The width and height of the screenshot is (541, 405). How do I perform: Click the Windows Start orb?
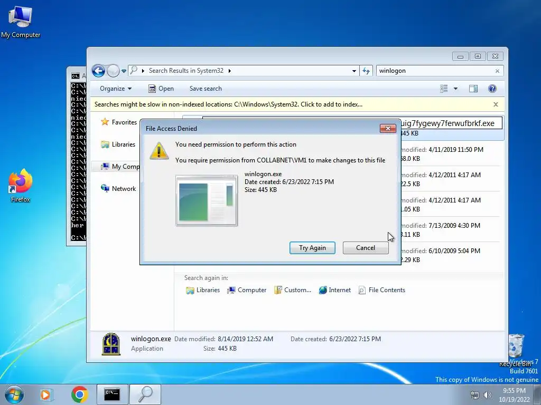14,394
